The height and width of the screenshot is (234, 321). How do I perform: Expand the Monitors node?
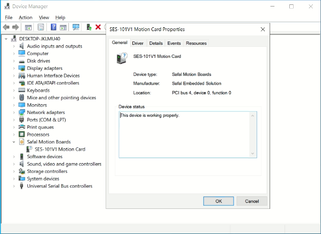(x=14, y=105)
